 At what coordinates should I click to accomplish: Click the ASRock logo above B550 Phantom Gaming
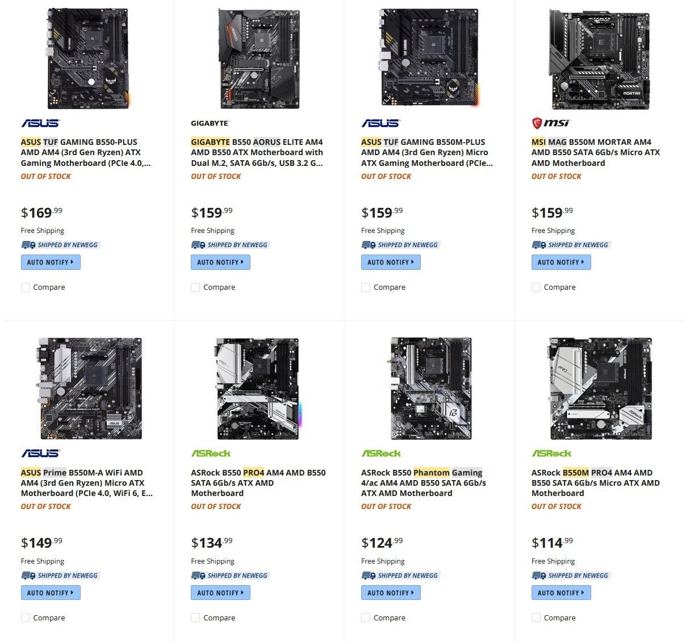tap(381, 453)
